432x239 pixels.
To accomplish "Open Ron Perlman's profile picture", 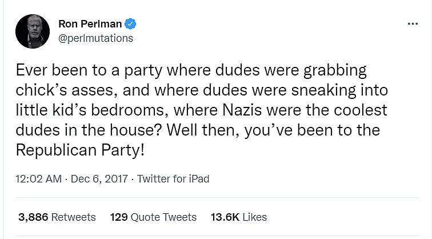I will [31, 31].
